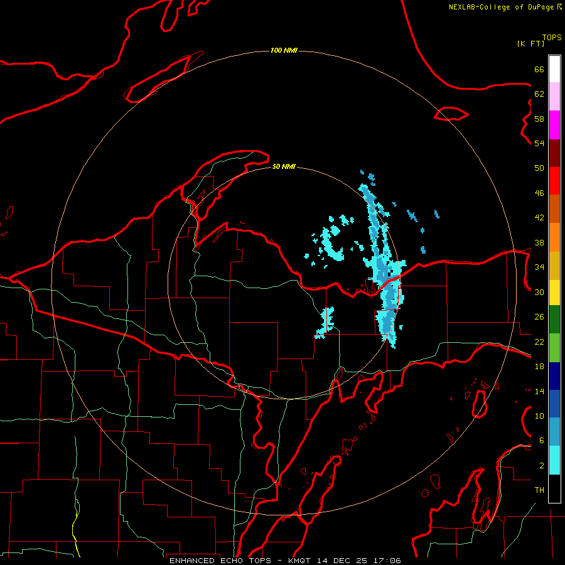Click the small cyan echo patch south of shoreline
The width and height of the screenshot is (565, 565).
(x=326, y=323)
